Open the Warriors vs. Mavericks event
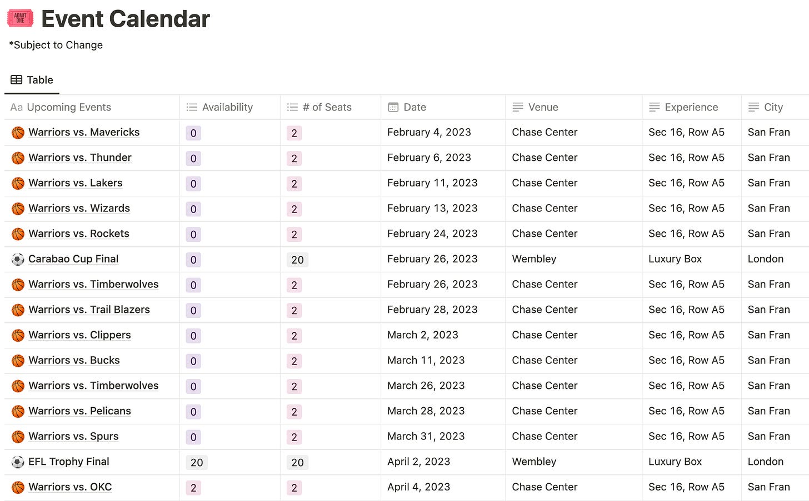Screen dimensions: 809x501 [84, 132]
